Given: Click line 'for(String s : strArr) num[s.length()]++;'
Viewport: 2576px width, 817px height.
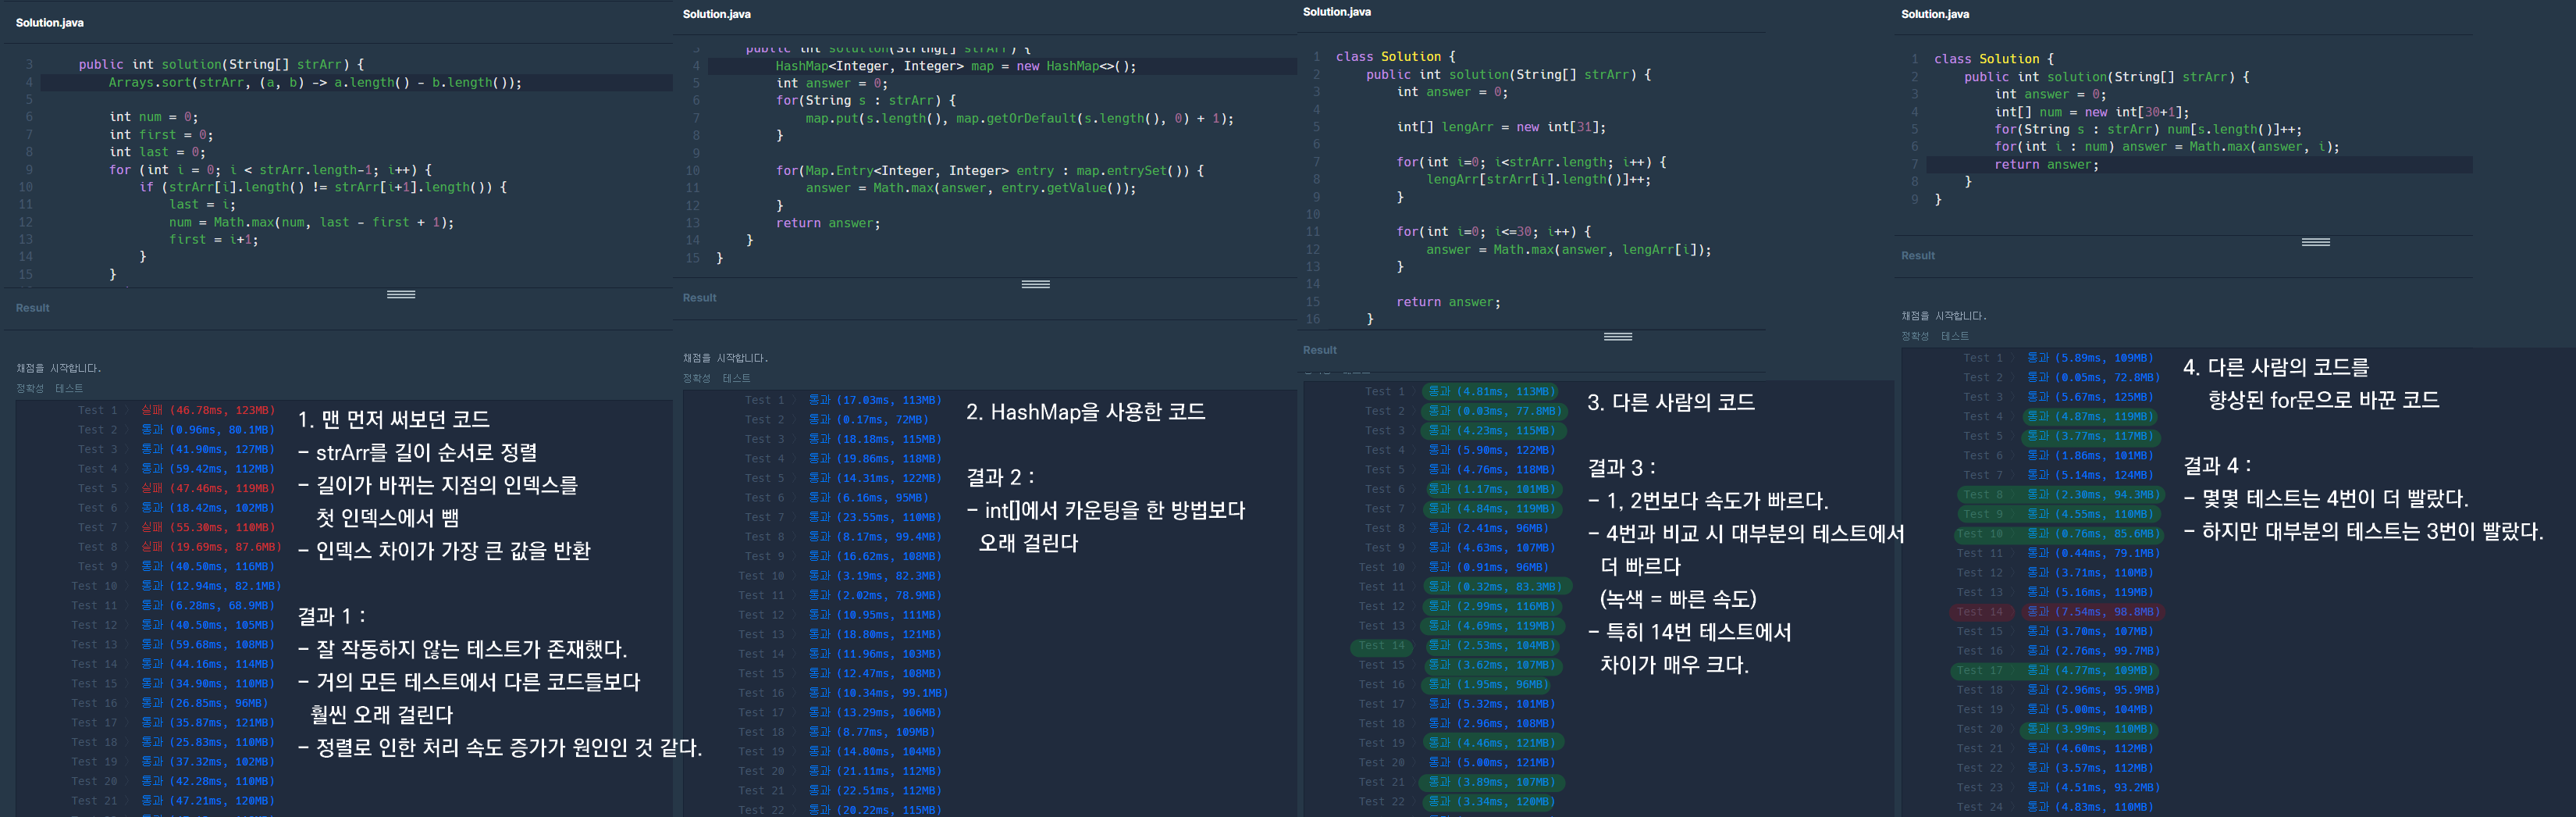Looking at the screenshot, I should 2148,130.
